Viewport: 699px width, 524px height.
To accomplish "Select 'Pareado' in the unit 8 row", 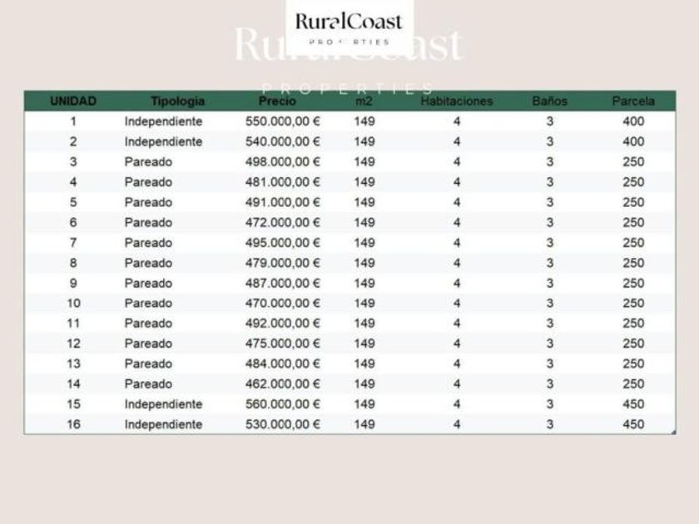I will (x=148, y=263).
